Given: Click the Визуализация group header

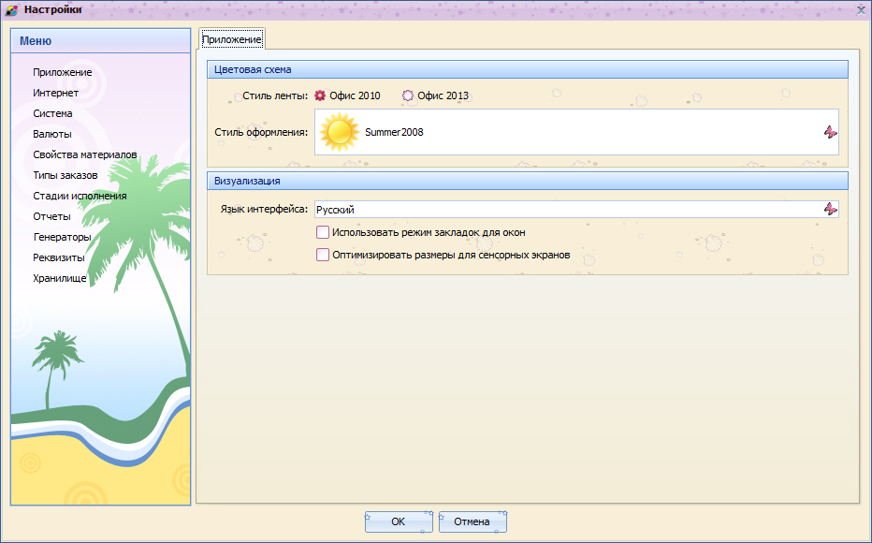Looking at the screenshot, I should click(527, 181).
